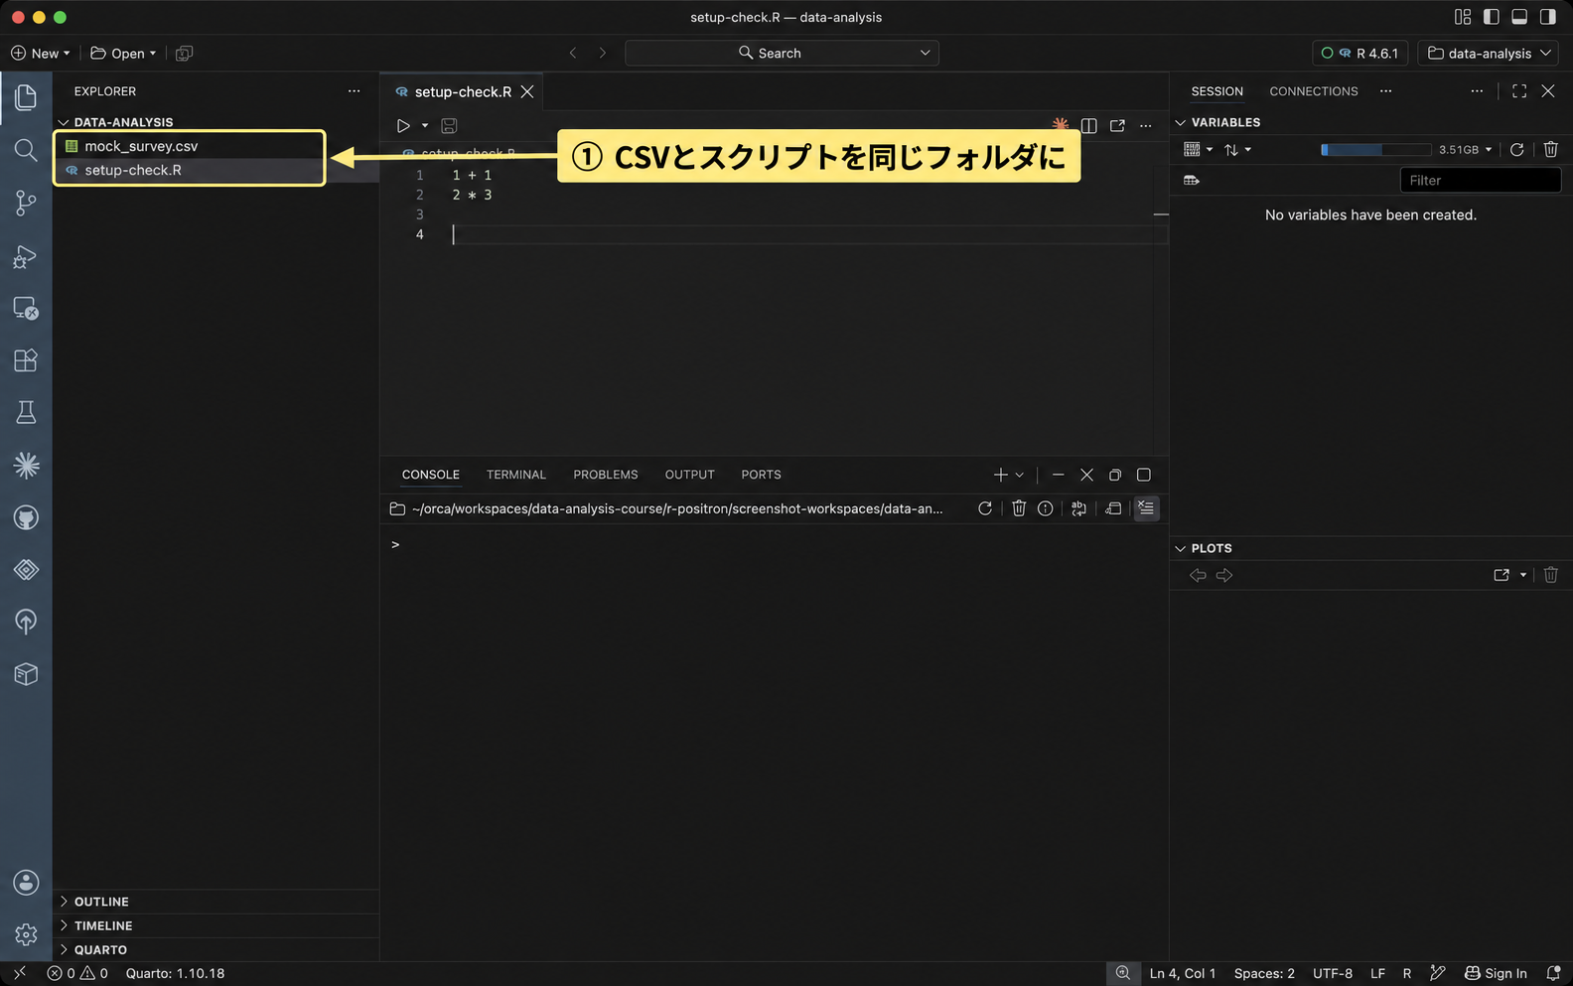The width and height of the screenshot is (1573, 986).
Task: Switch to the PROBLEMS tab
Action: tap(606, 475)
